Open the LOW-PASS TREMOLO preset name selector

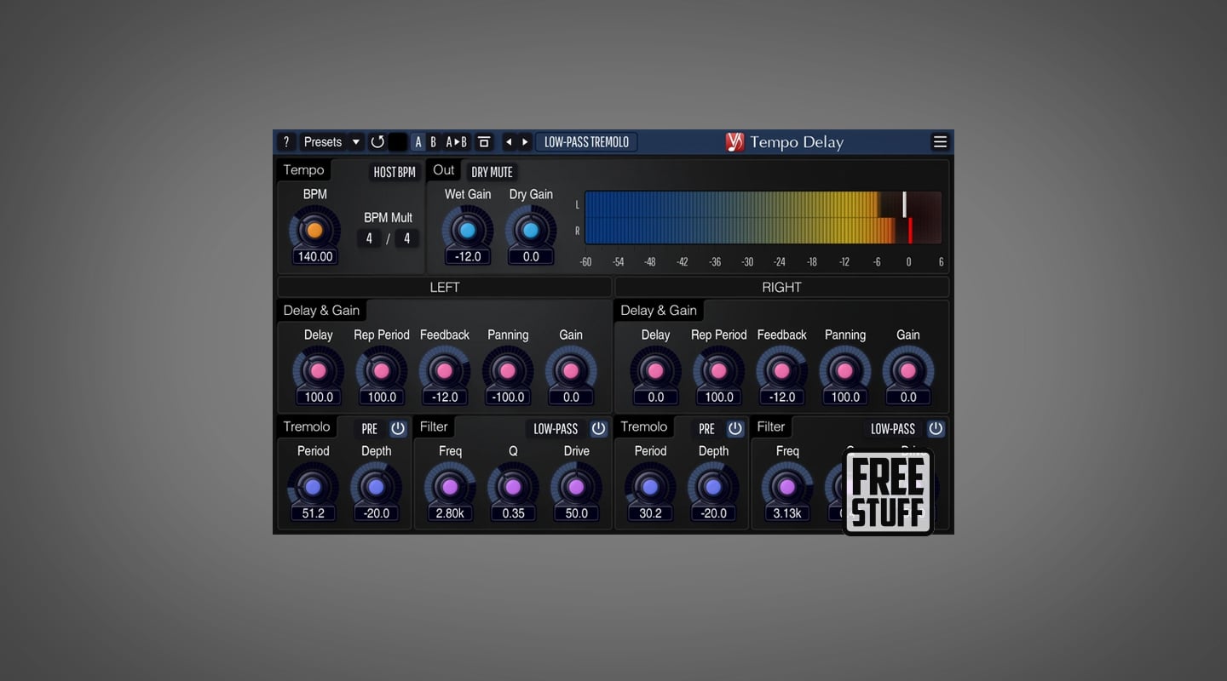click(586, 142)
